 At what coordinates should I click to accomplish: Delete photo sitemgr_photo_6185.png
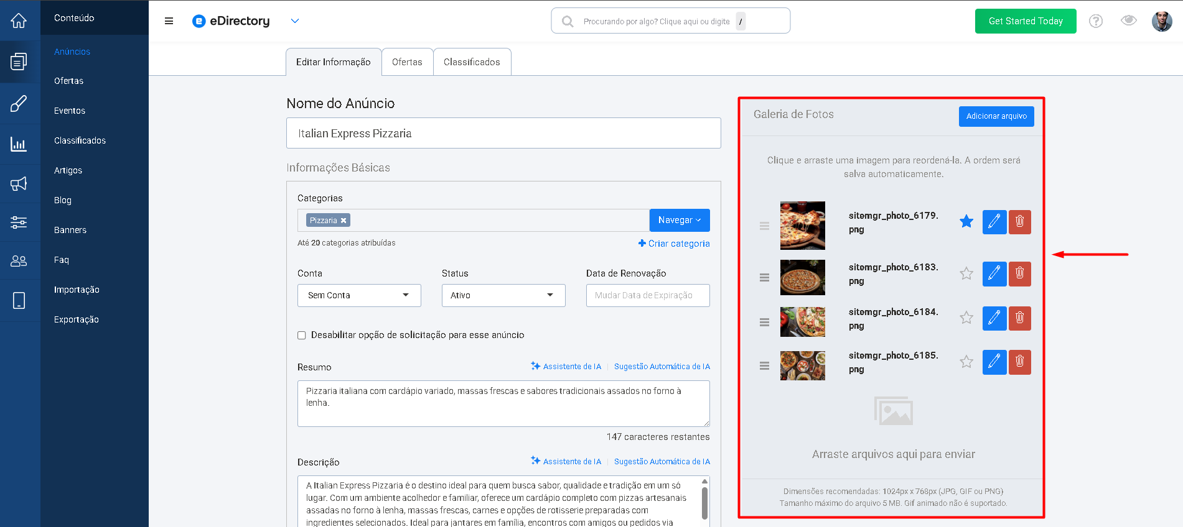pos(1020,362)
